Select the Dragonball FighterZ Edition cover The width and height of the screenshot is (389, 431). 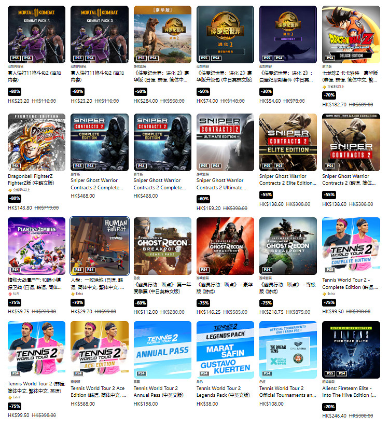coord(36,143)
